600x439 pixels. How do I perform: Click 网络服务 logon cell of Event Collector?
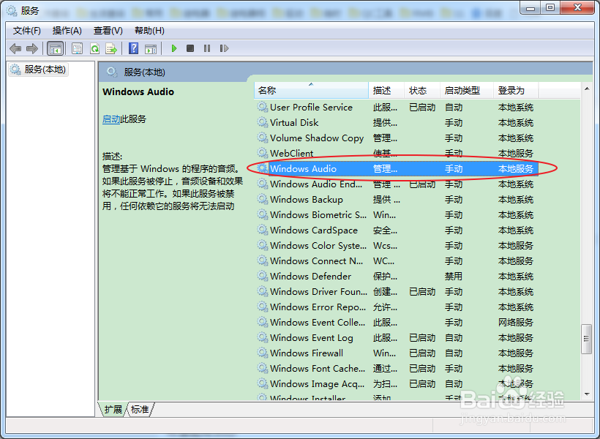[515, 322]
